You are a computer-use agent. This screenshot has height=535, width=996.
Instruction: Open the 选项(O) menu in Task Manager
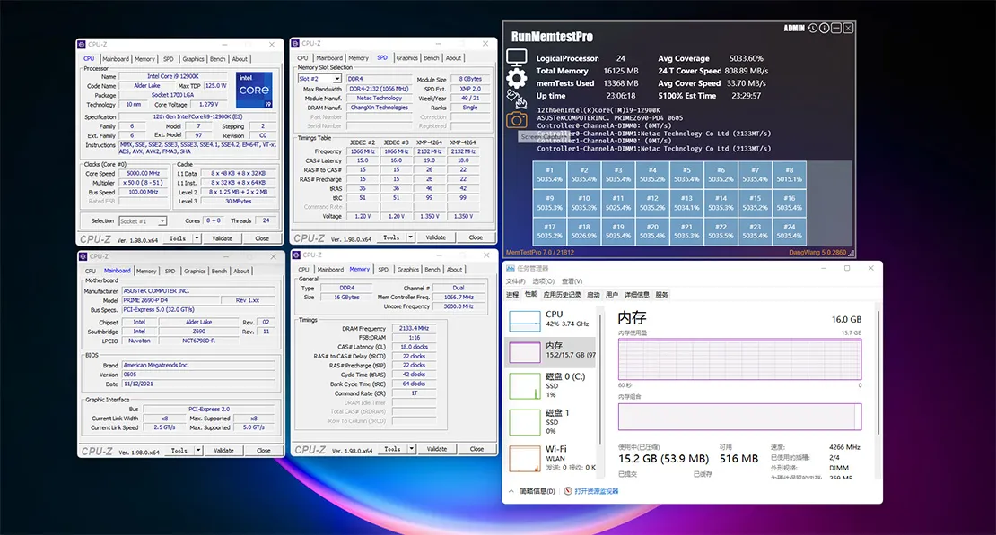pos(543,281)
